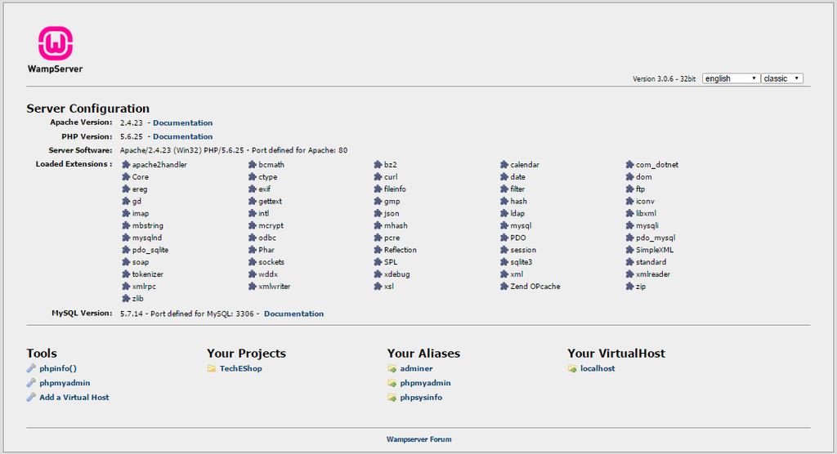Viewport: 837px width, 454px height.
Task: Click the puzzle icon beside xdebug
Action: (x=378, y=274)
